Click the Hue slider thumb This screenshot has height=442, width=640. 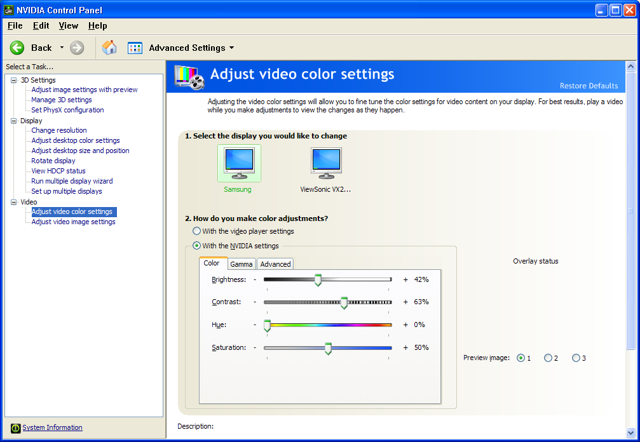pyautogui.click(x=268, y=326)
